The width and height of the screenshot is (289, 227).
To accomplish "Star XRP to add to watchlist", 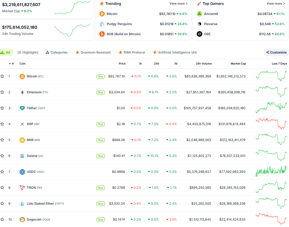I will tap(2, 124).
